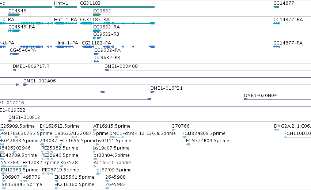Select protein CG9632-PB
Viewport: 311px width, 190px height.
pyautogui.click(x=107, y=58)
